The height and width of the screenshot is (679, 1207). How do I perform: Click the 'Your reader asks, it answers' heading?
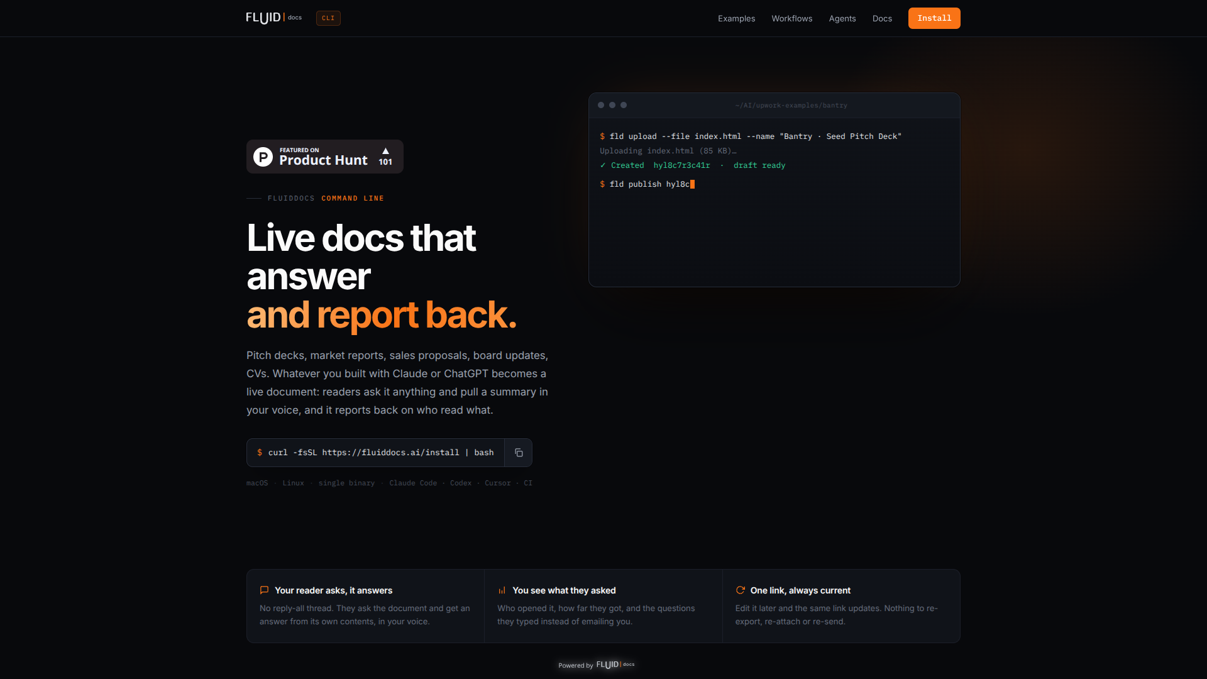pos(333,590)
